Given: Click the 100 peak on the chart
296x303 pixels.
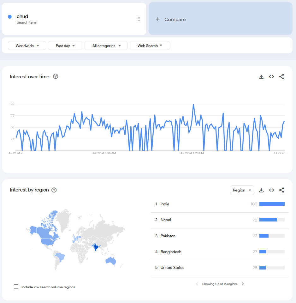Looking at the screenshot, I should click(x=193, y=105).
